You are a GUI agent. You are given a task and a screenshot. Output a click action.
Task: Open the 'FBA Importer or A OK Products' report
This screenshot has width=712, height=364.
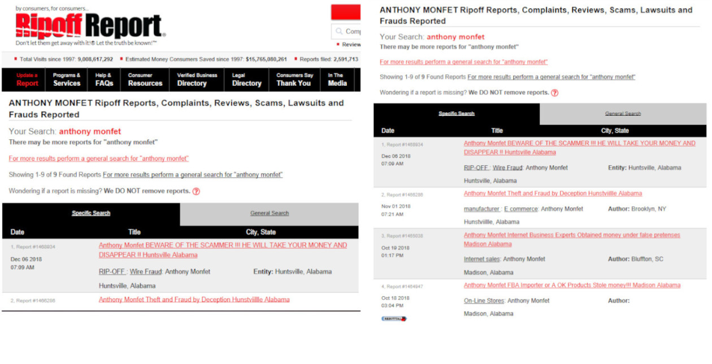coord(572,286)
